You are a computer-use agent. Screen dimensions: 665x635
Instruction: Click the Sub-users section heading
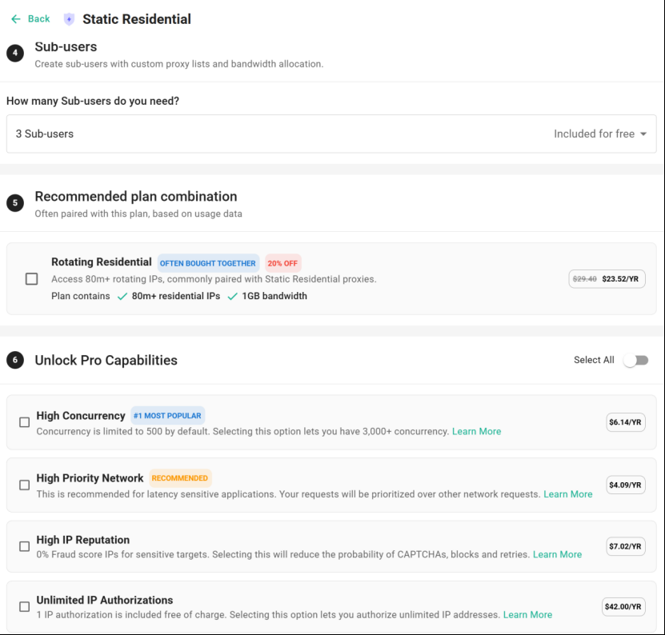coord(66,46)
